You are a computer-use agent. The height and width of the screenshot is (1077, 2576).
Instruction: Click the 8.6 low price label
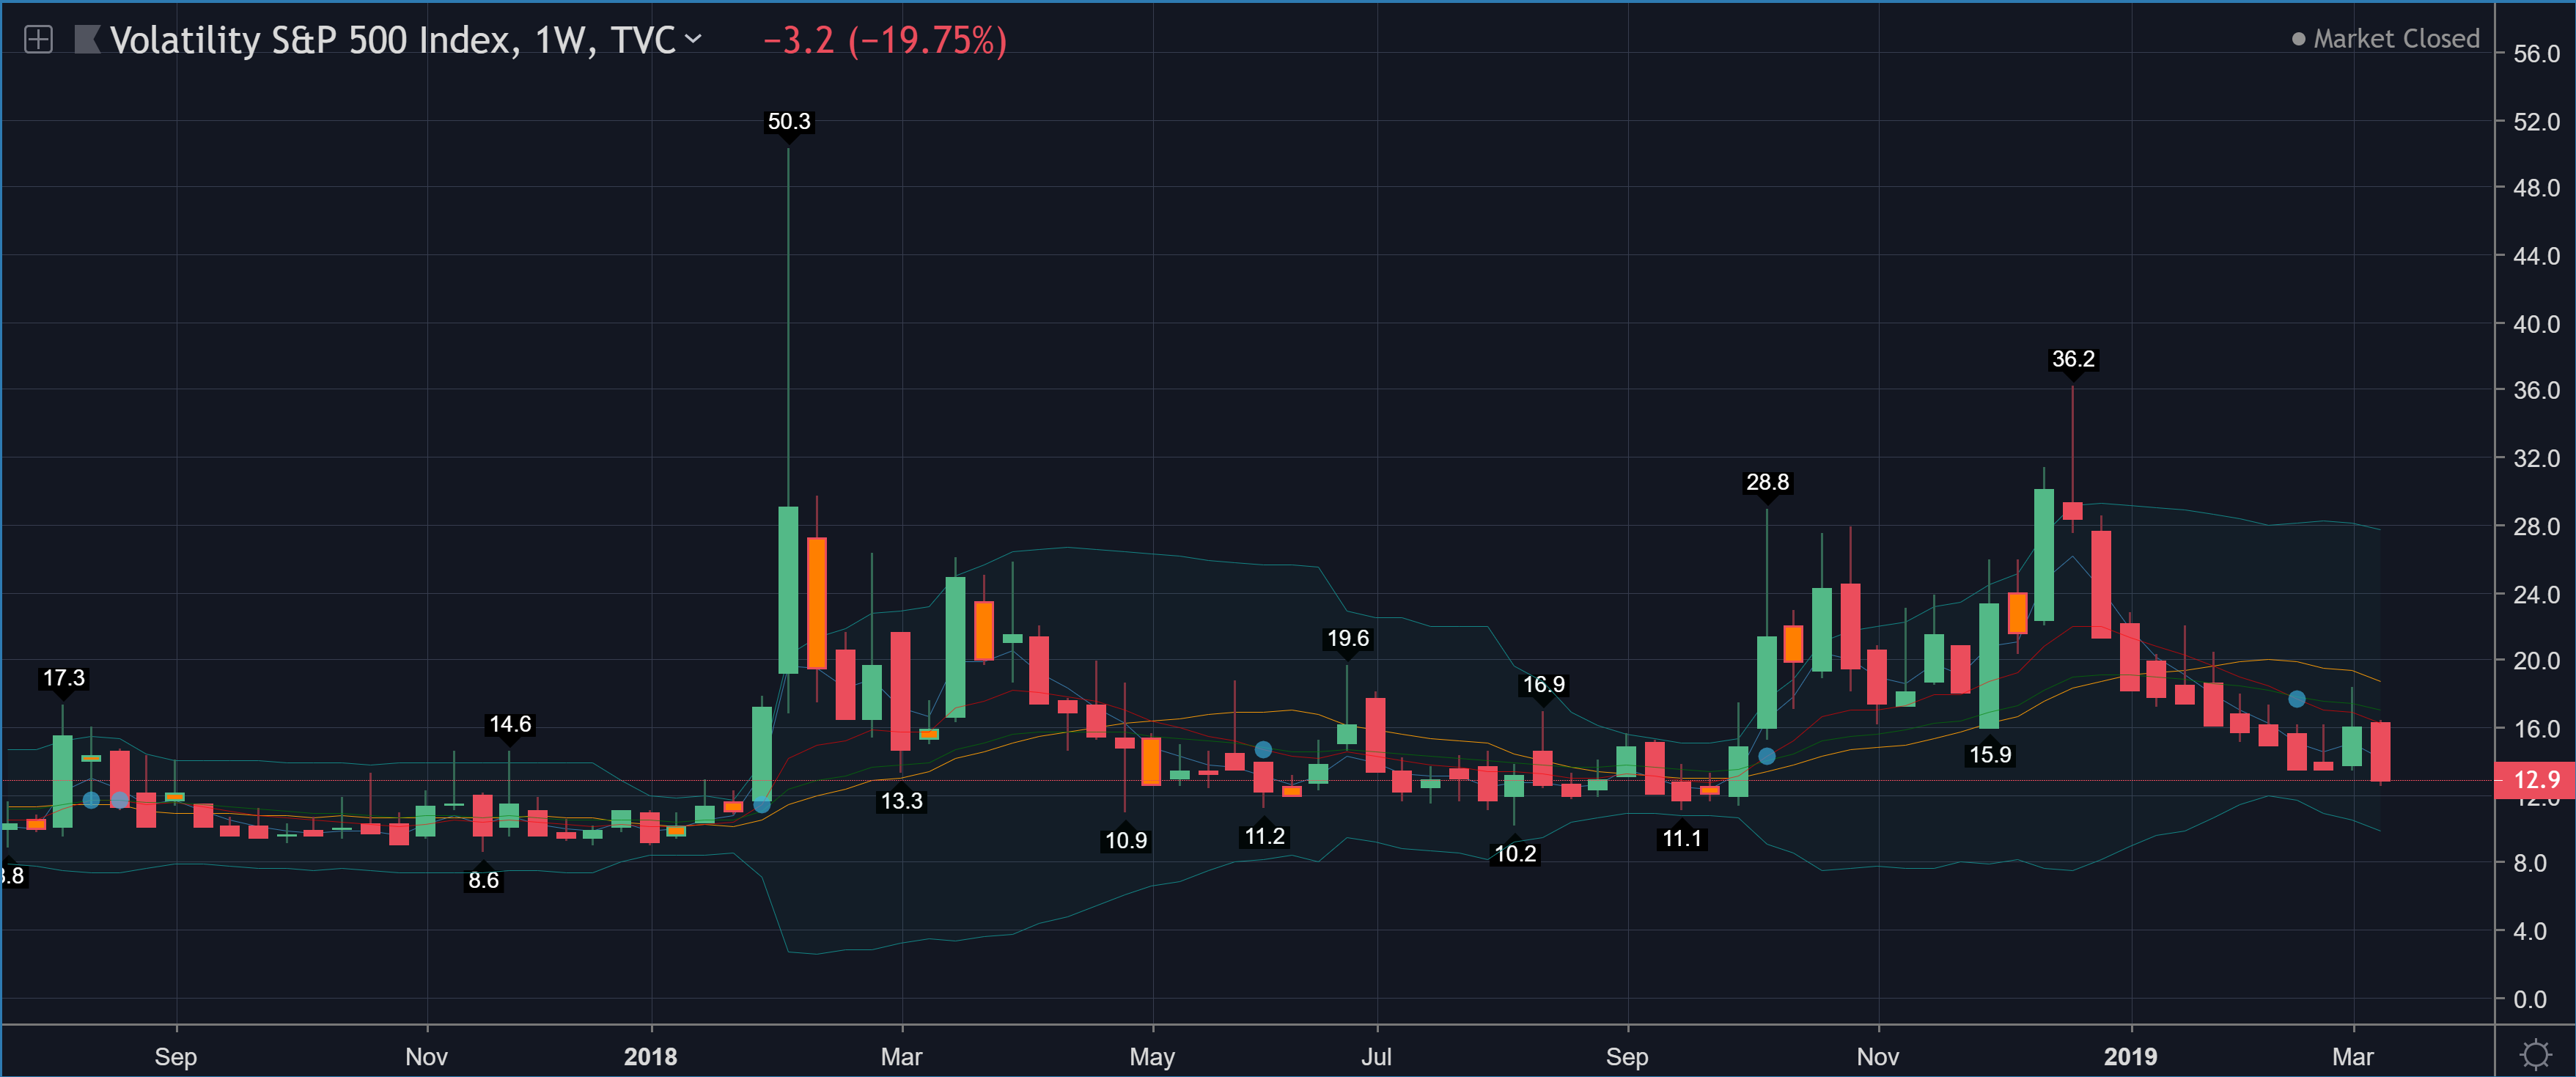[x=483, y=880]
